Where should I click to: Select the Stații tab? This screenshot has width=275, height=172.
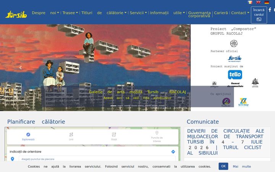(114, 137)
